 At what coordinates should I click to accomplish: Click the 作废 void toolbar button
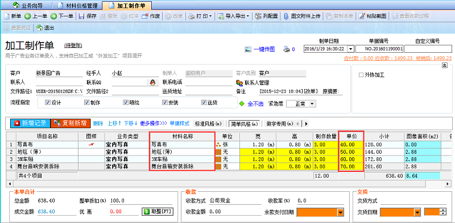151,16
